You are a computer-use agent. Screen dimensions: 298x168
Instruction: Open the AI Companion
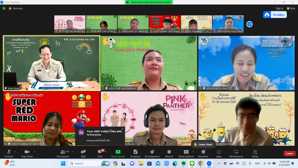click(152, 153)
